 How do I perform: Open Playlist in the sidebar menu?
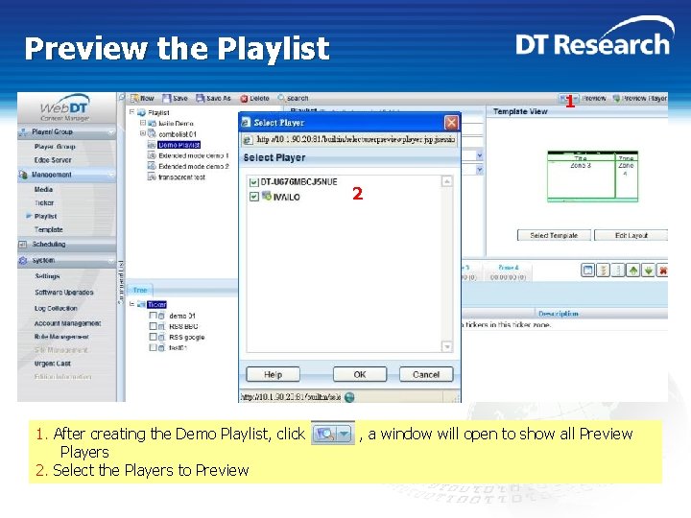45,216
